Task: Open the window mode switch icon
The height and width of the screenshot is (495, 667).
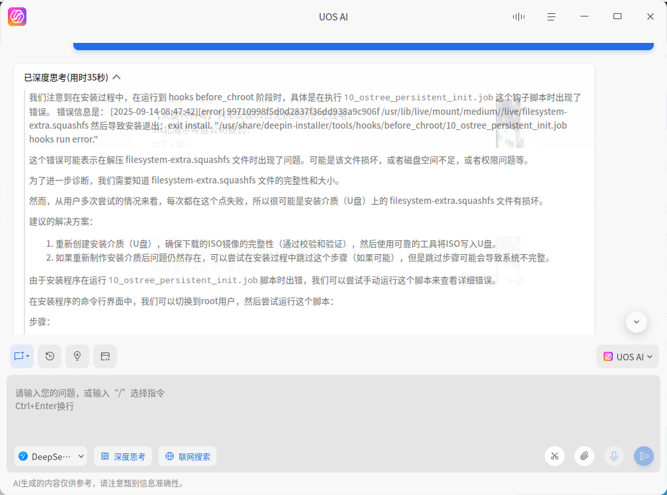Action: click(x=105, y=356)
